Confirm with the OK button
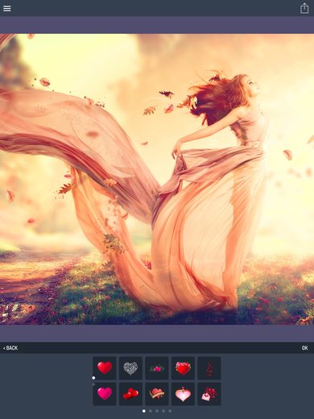Viewport: 314px width, 419px height. (304, 348)
